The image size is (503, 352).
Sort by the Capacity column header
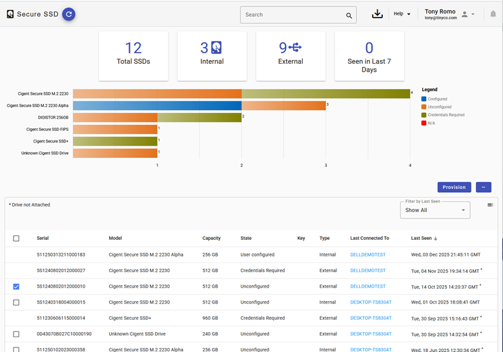tap(211, 238)
